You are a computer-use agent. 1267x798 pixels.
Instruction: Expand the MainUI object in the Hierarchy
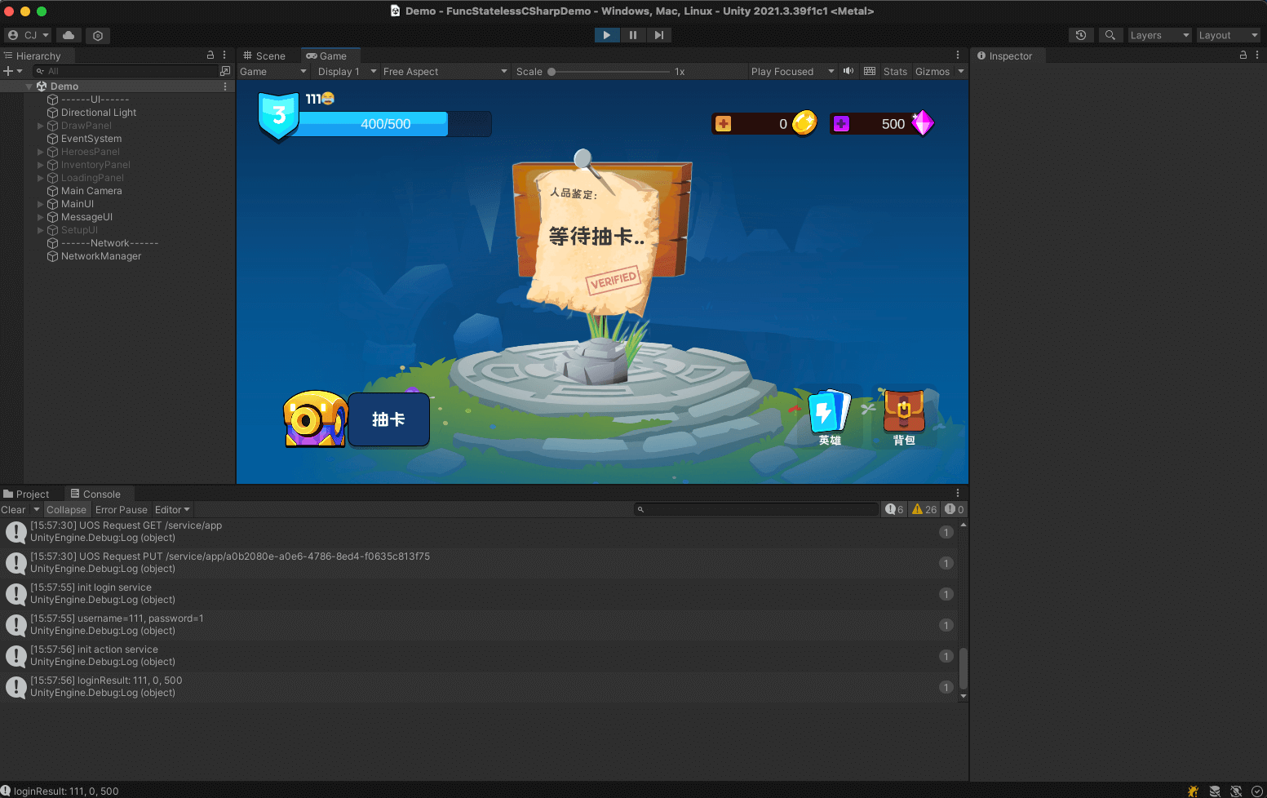coord(41,204)
